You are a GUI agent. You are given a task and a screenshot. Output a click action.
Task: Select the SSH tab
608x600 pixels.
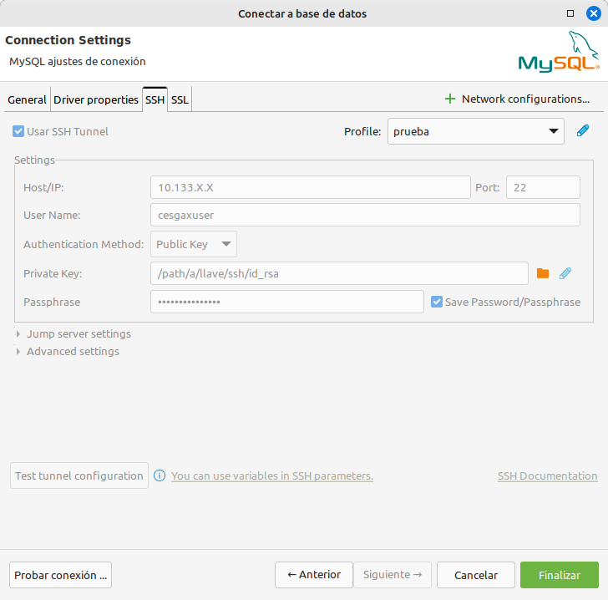[x=155, y=99]
